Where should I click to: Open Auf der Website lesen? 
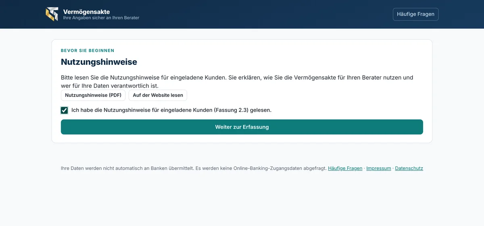tap(158, 95)
